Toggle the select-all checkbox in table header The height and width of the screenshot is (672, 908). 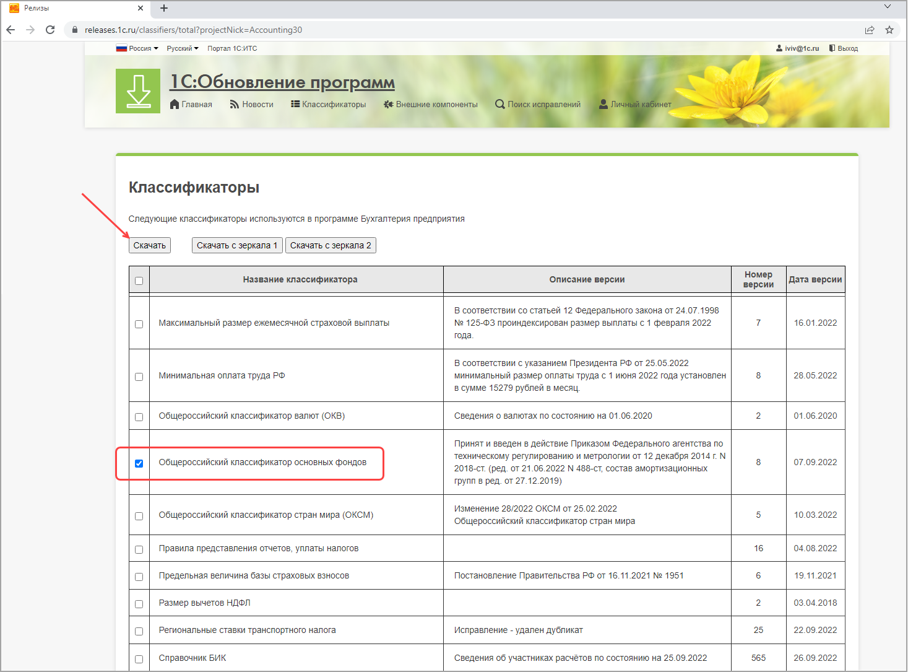pyautogui.click(x=139, y=281)
